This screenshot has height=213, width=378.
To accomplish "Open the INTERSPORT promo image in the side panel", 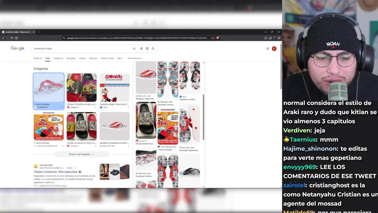I will (168, 126).
